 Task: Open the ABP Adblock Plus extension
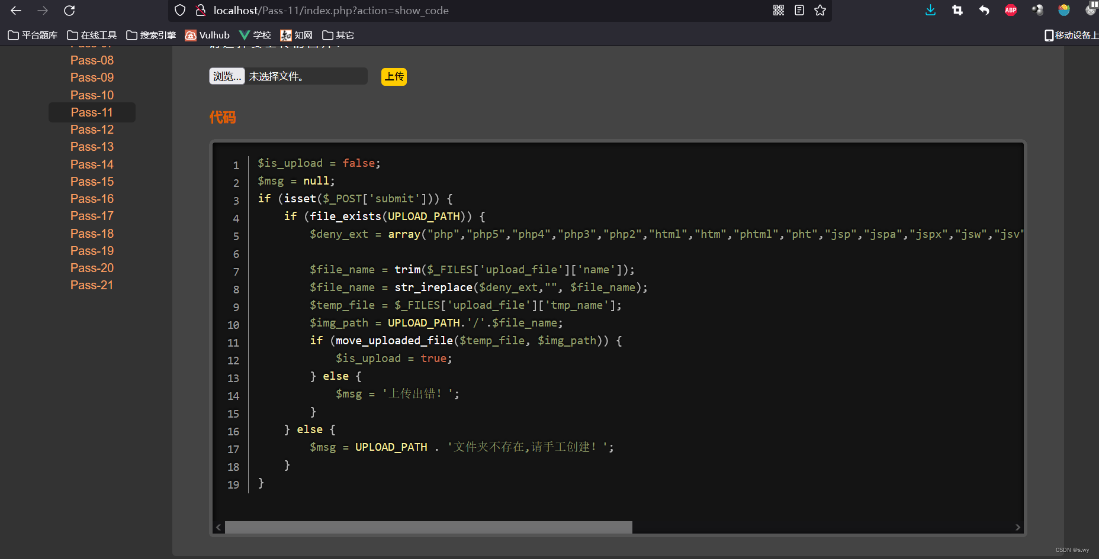pyautogui.click(x=1011, y=10)
